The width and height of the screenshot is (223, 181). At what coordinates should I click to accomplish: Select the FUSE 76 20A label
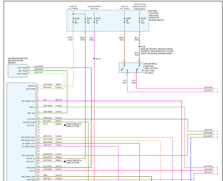tap(143, 21)
